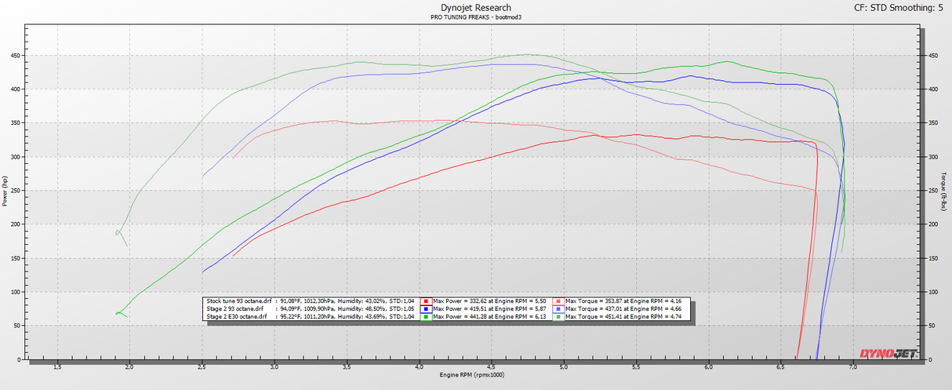The height and width of the screenshot is (390, 952).
Task: Click the light red Max Torque swatch
Action: pos(558,301)
